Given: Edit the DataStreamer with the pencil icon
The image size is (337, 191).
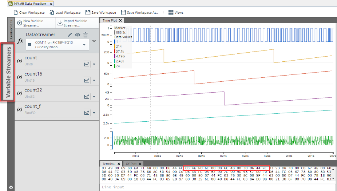Looking at the screenshot, I should click(70, 35).
